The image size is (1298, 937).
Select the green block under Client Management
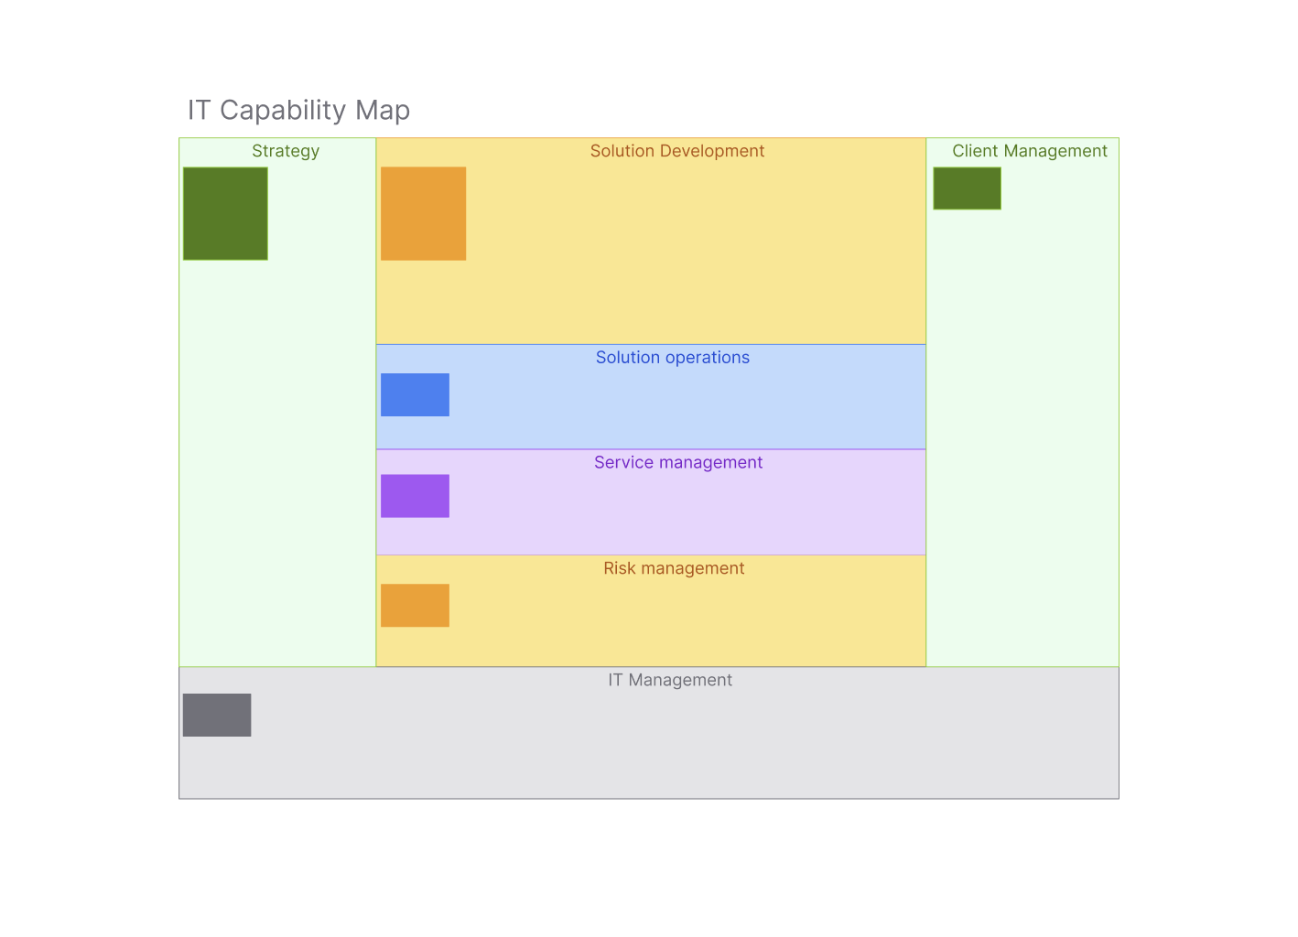[967, 188]
